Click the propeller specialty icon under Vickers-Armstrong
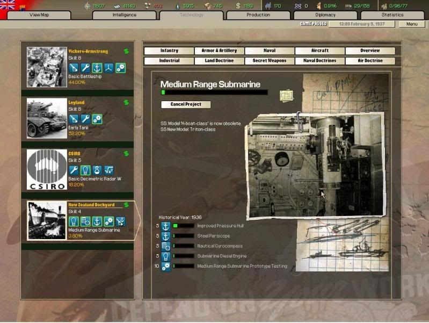Screen dimensions: 429x323 109,68
